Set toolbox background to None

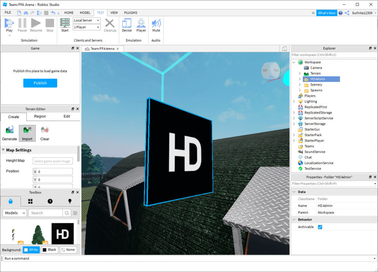(68, 250)
